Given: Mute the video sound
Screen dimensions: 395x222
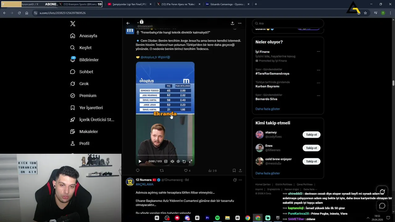Looking at the screenshot, I should click(172, 161).
